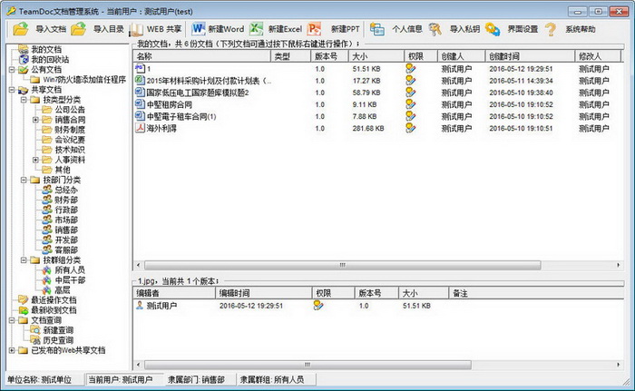Collapse the 共享文档 tree node

12,90
